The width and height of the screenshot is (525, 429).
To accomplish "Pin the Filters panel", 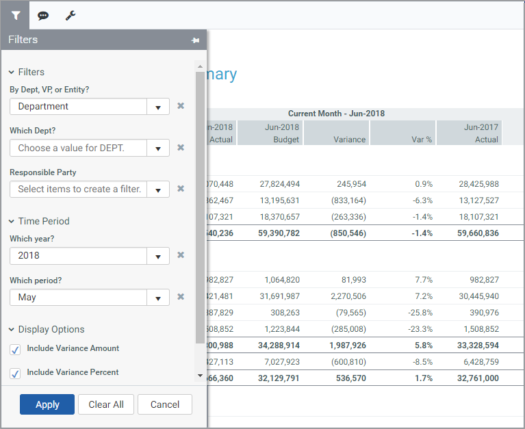I will [x=195, y=40].
